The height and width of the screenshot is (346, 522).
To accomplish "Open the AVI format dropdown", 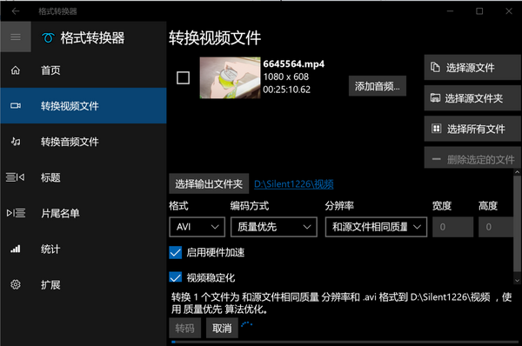I will point(197,227).
